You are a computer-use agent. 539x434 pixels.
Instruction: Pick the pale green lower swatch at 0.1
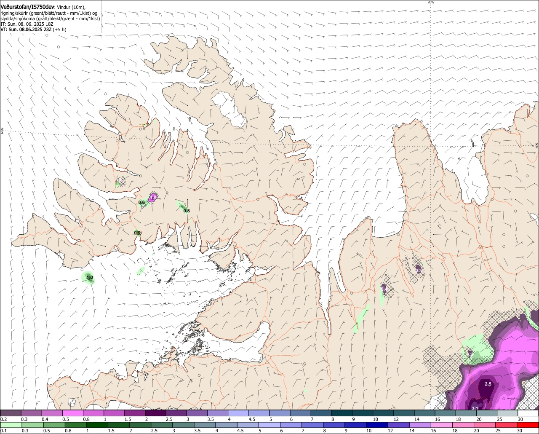tap(11, 425)
